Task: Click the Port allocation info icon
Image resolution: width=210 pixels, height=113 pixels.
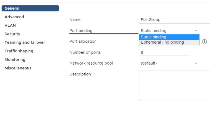Action: [204, 42]
